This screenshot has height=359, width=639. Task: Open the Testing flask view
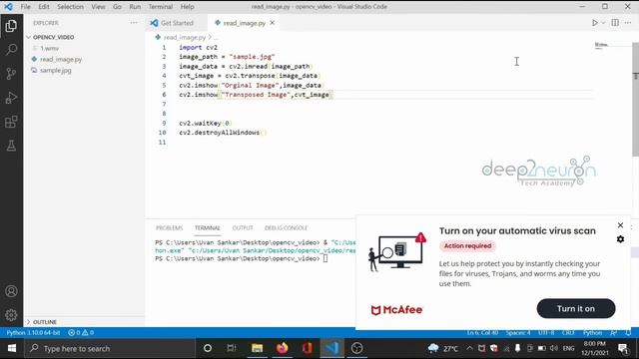tap(11, 146)
